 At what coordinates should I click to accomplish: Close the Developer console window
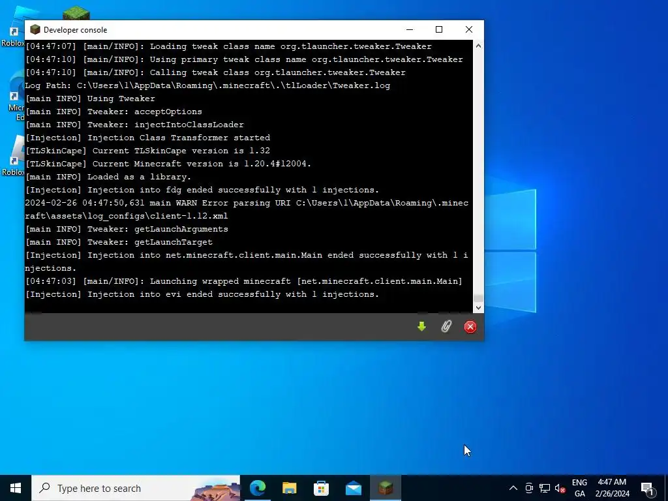[469, 29]
